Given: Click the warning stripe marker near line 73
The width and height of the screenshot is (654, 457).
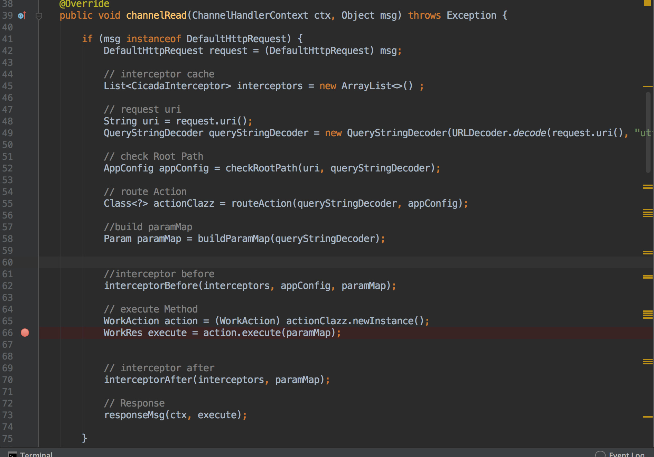Looking at the screenshot, I should 647,417.
